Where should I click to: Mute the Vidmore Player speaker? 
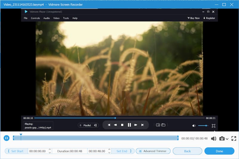(x=194, y=126)
